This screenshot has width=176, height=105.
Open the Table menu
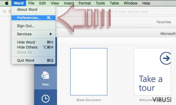click(114, 3)
